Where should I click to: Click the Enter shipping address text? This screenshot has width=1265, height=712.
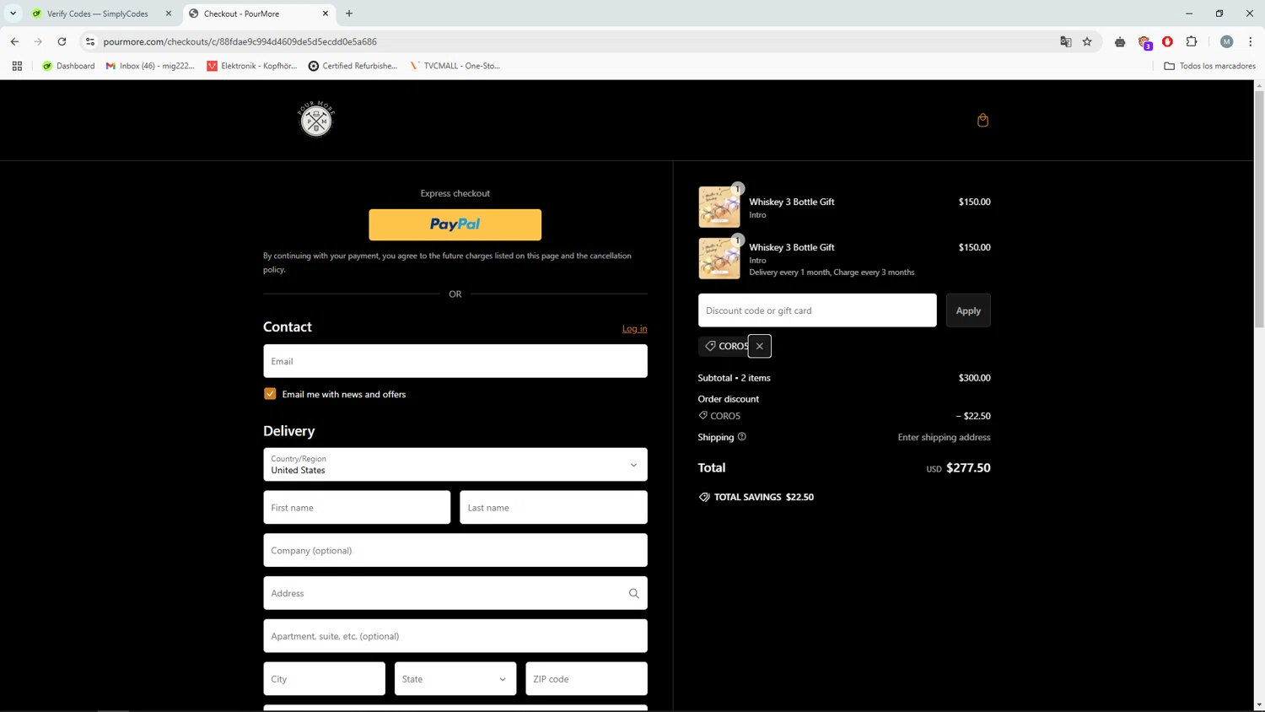pos(944,437)
